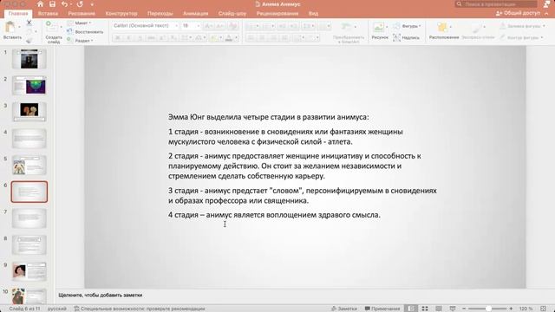The height and width of the screenshot is (312, 555).
Task: Undo the last action
Action: [x=64, y=4]
